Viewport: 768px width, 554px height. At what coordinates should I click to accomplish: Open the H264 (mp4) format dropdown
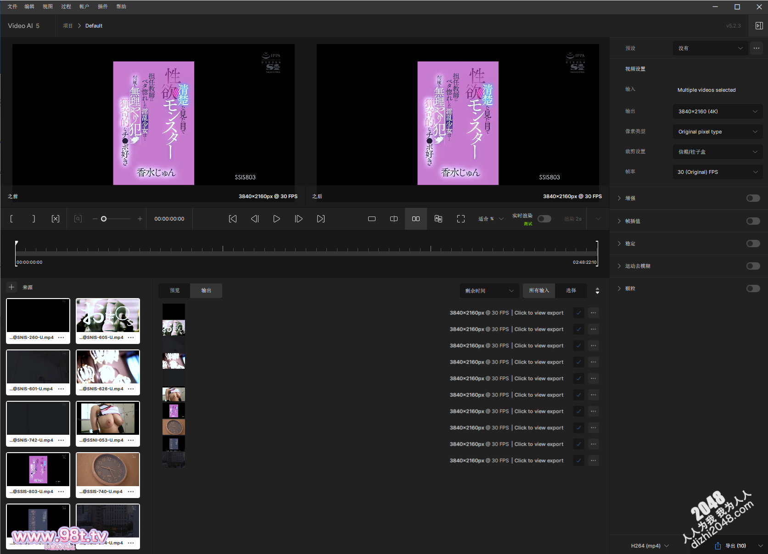coord(650,546)
